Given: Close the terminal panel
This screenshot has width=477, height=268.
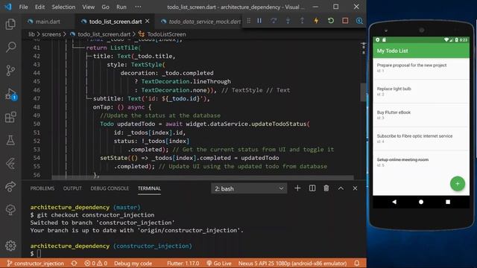Looking at the screenshot, I should (x=355, y=188).
